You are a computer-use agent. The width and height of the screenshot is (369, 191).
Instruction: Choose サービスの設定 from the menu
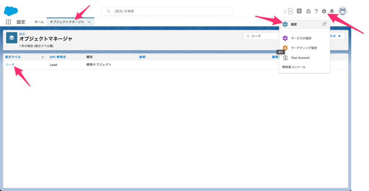pyautogui.click(x=301, y=38)
